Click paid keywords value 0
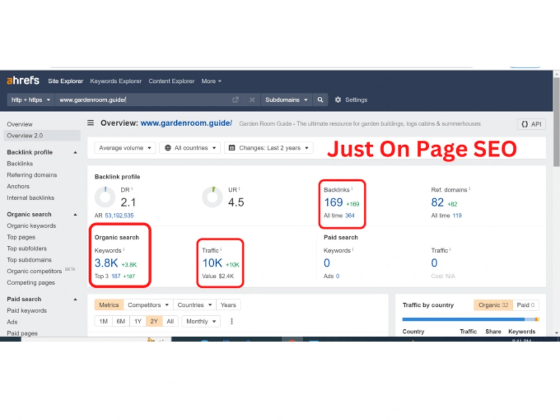The height and width of the screenshot is (420, 560). tap(327, 263)
